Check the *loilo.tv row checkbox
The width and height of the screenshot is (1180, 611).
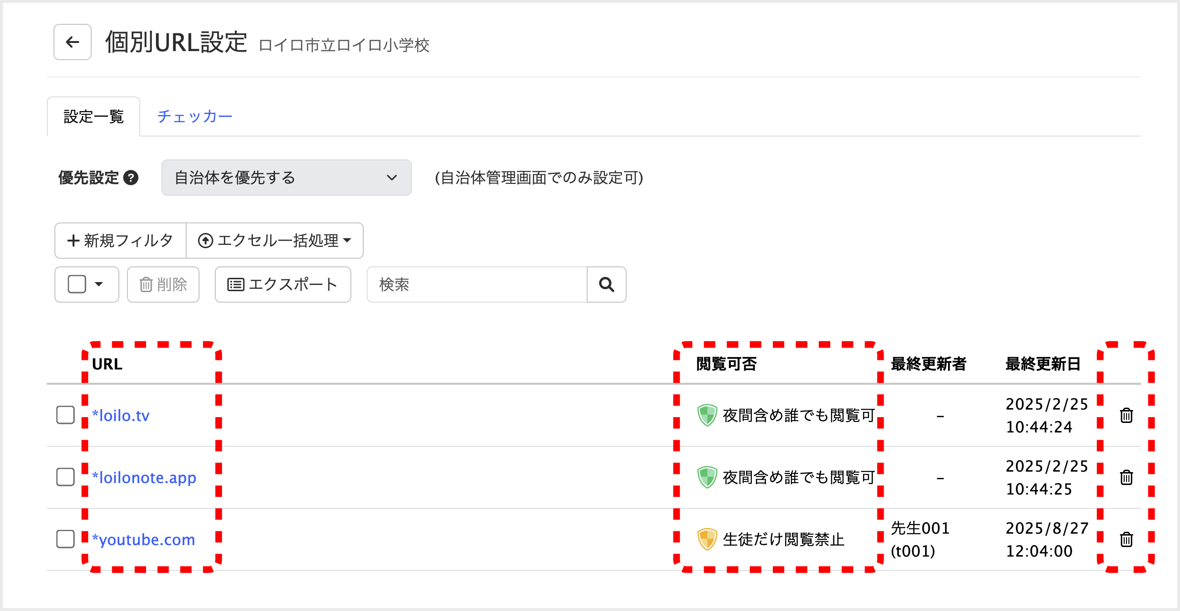coord(65,415)
